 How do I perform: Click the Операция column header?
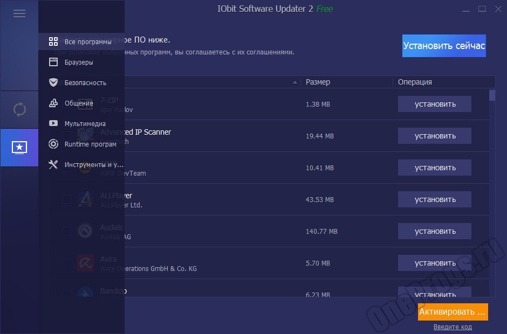pos(415,82)
